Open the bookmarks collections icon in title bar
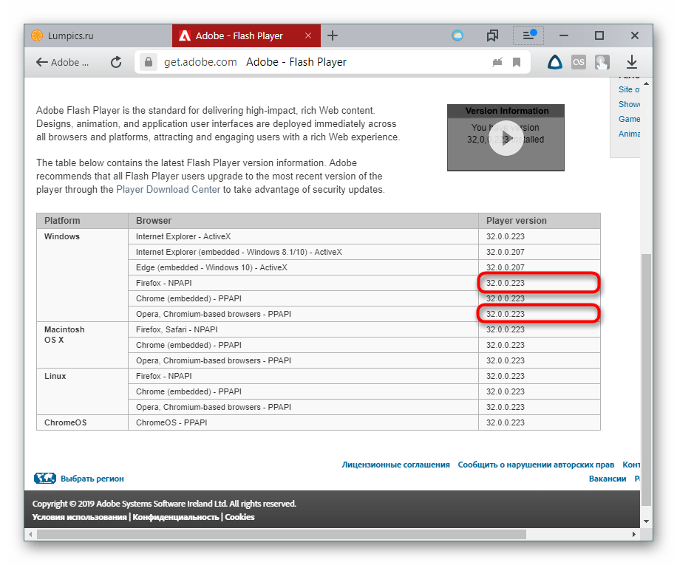Screen dimensions: 677x565 [x=492, y=35]
